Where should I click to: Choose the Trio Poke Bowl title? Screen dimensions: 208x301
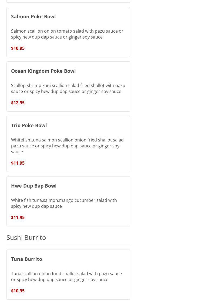tap(29, 125)
